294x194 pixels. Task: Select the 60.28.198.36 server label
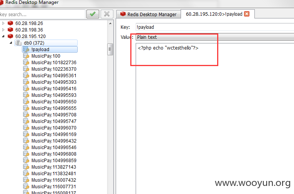[29, 30]
